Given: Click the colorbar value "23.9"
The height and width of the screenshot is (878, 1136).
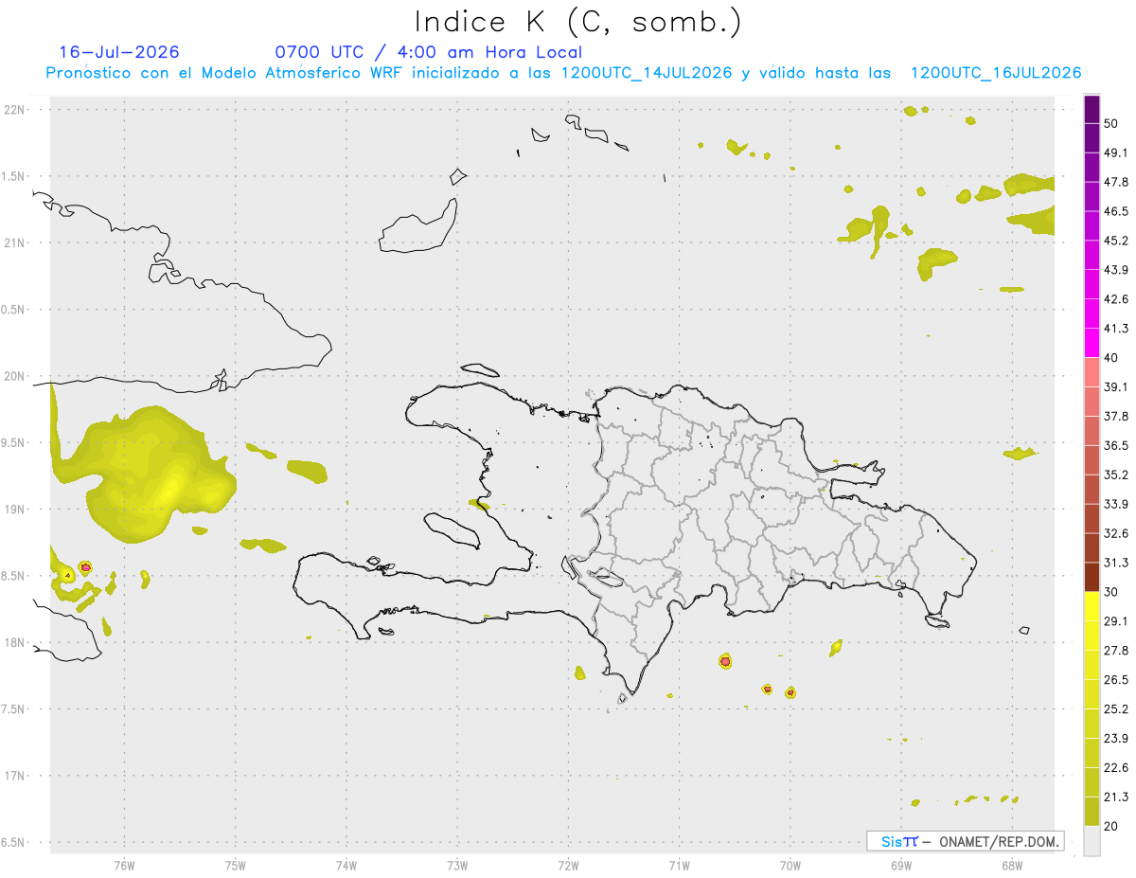Looking at the screenshot, I should click(x=1117, y=739).
